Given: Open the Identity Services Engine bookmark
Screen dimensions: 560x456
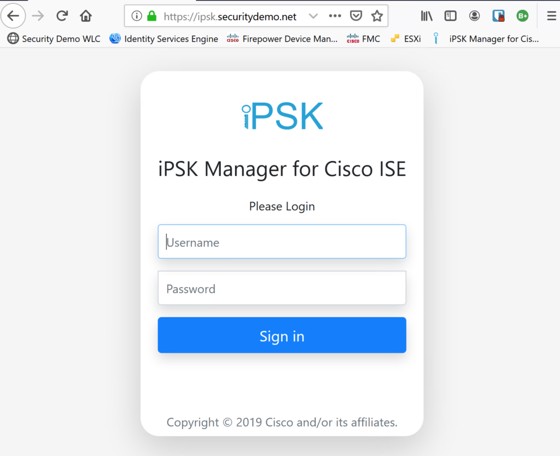Looking at the screenshot, I should coord(164,39).
